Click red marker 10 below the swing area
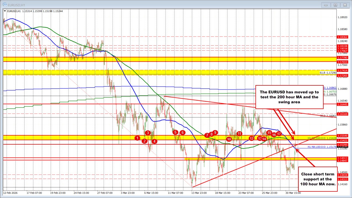Image resolution: width=352 pixels, height=198 pixels. (x=229, y=139)
